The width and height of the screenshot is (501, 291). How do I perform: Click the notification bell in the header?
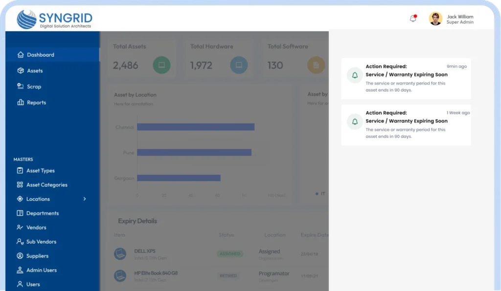413,19
